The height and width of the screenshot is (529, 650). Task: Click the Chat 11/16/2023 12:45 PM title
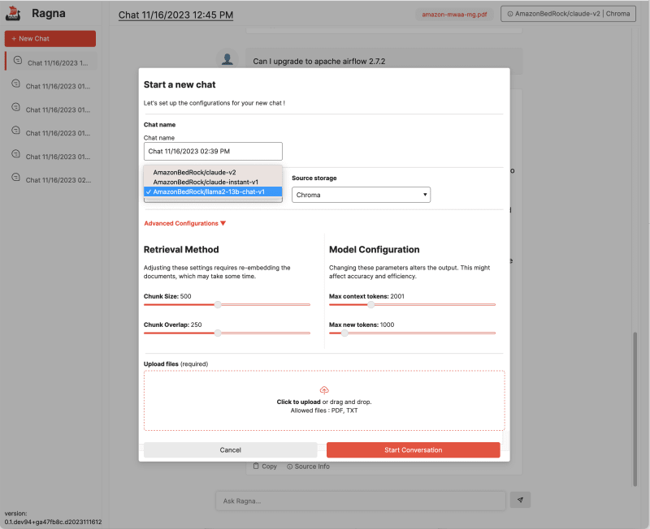[175, 15]
